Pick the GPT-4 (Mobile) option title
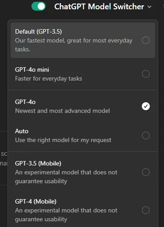Screen dimensions: 164x227 (x=36, y=201)
